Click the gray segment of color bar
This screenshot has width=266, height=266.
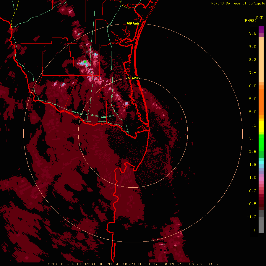click(x=261, y=222)
